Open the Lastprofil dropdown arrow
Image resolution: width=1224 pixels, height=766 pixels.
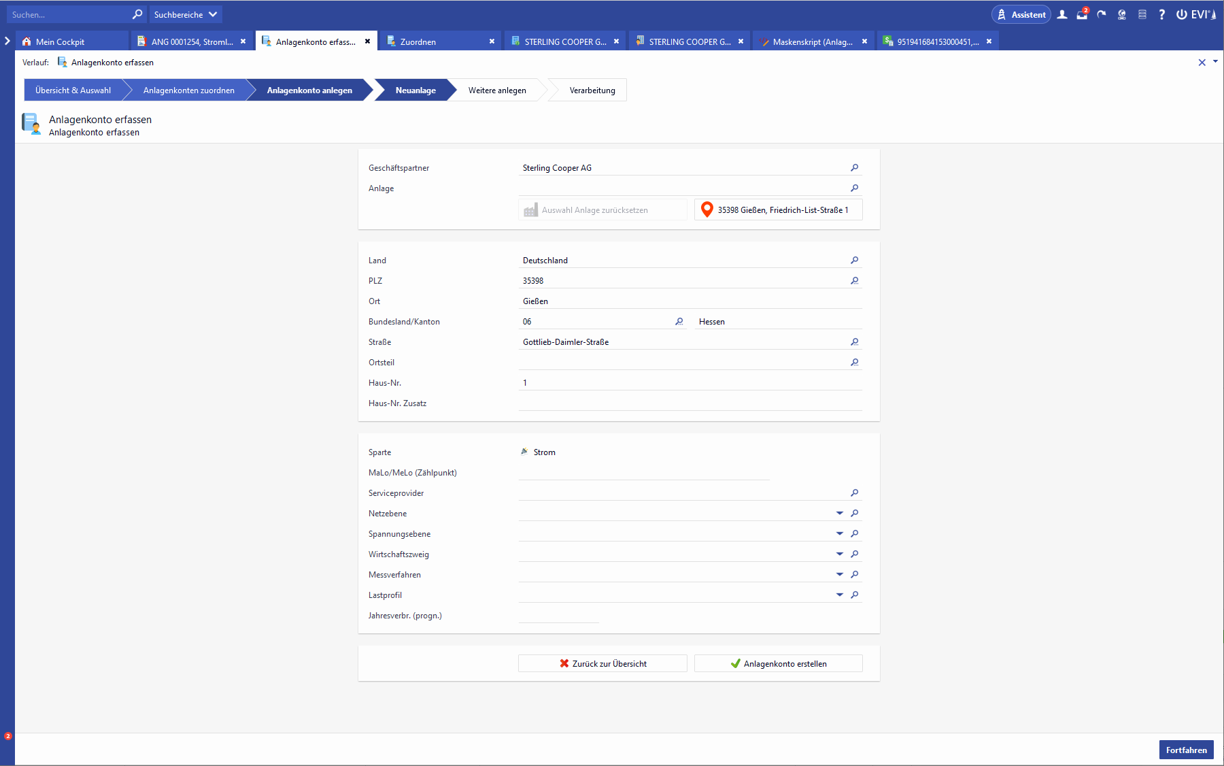coord(840,595)
